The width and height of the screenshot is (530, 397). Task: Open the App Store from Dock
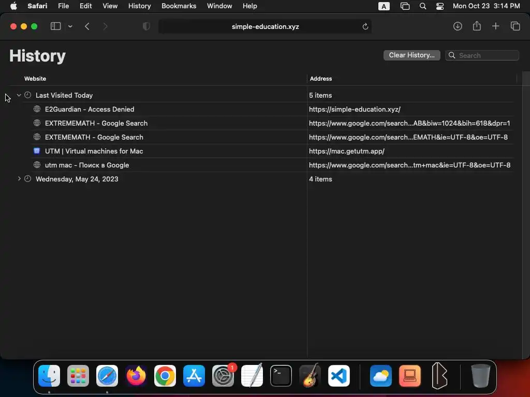(194, 376)
